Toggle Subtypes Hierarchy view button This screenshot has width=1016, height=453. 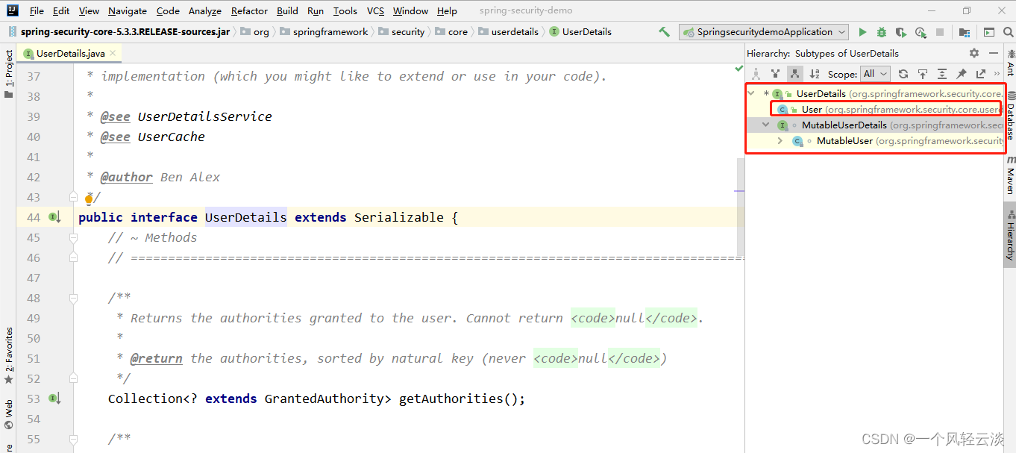[x=795, y=74]
